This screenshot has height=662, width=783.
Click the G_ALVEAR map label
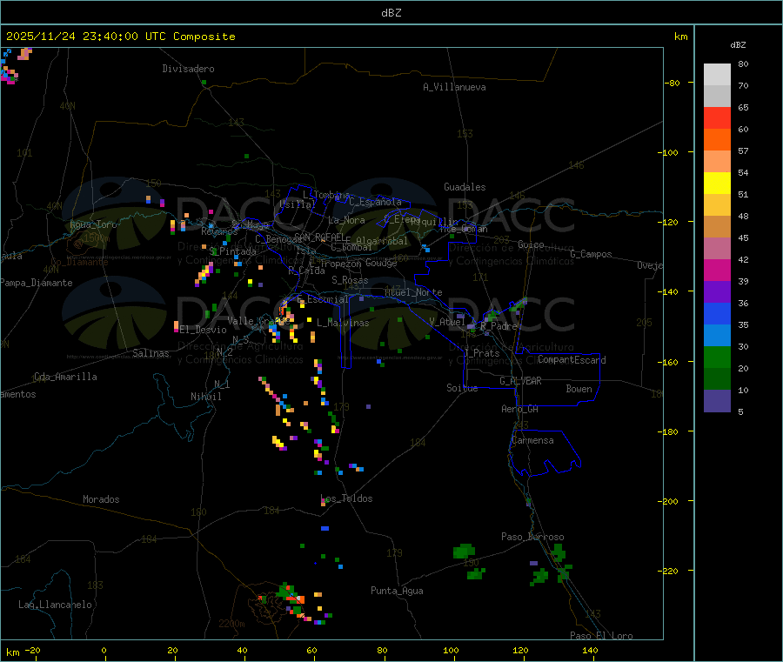520,381
